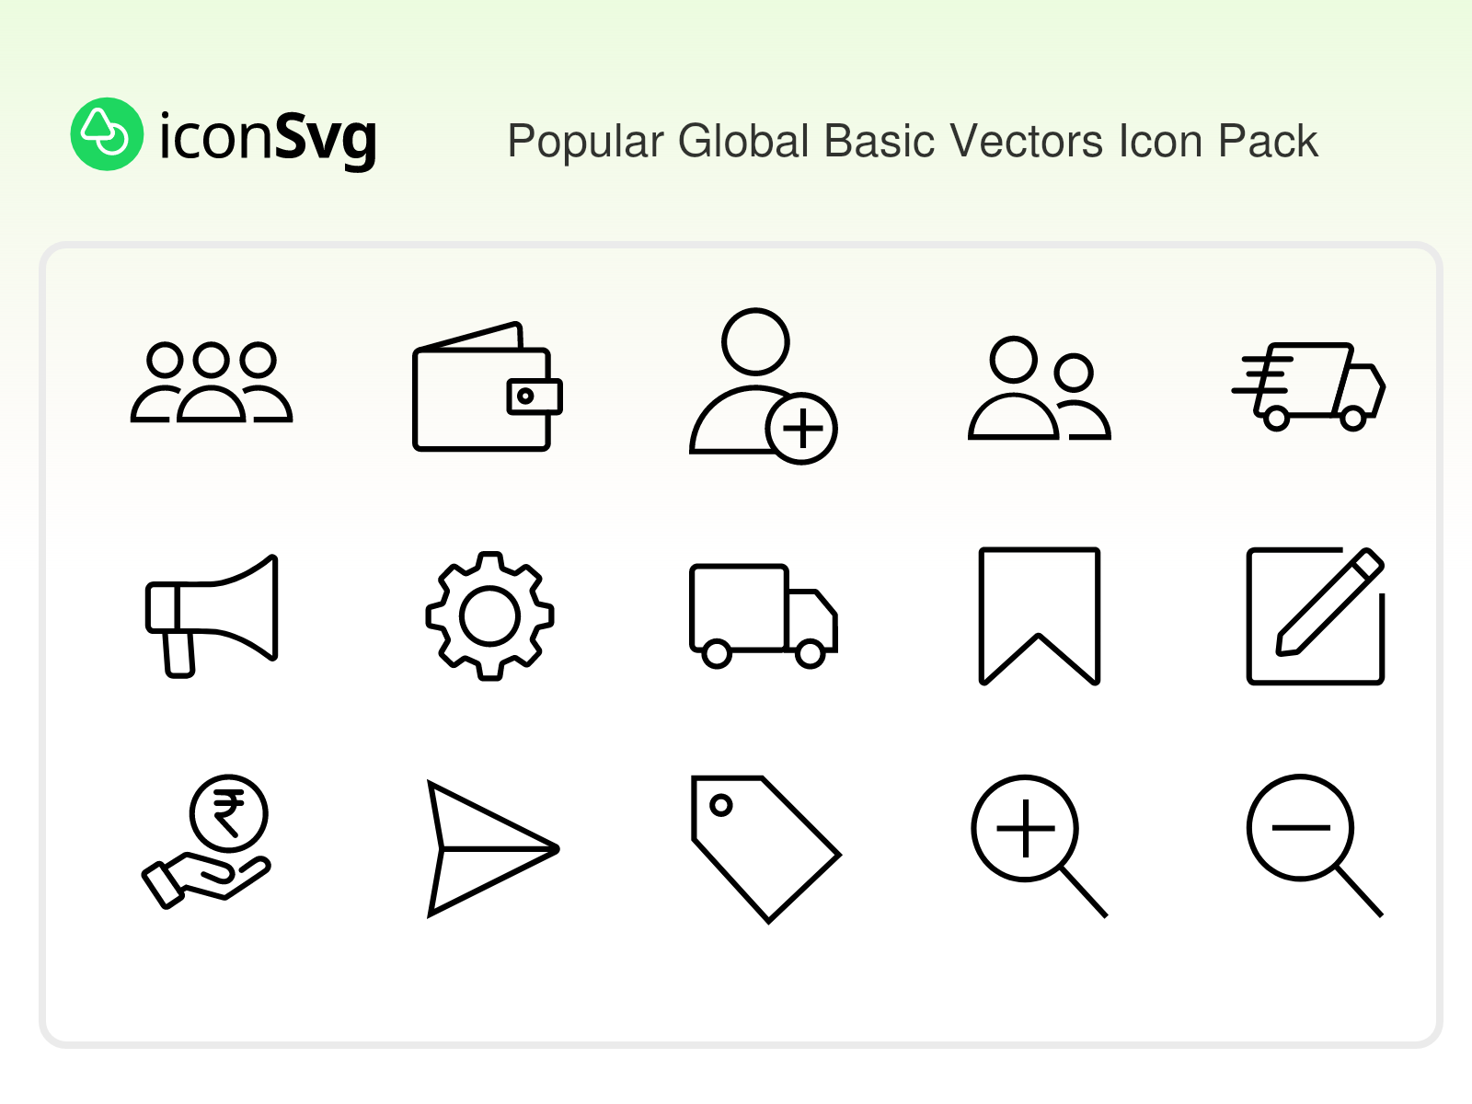Click the settings gear icon
Viewport: 1472px width, 1104px height.
click(x=489, y=615)
